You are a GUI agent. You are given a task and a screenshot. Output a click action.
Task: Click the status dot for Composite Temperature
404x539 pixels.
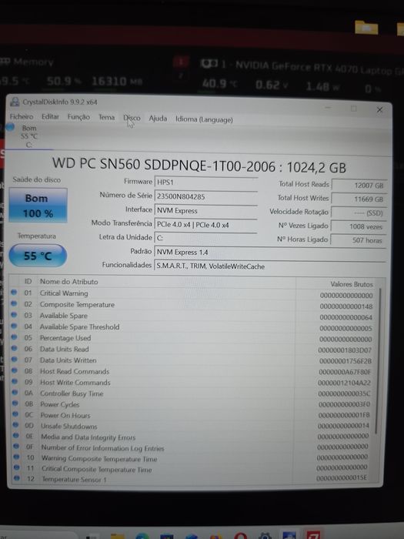tap(14, 303)
